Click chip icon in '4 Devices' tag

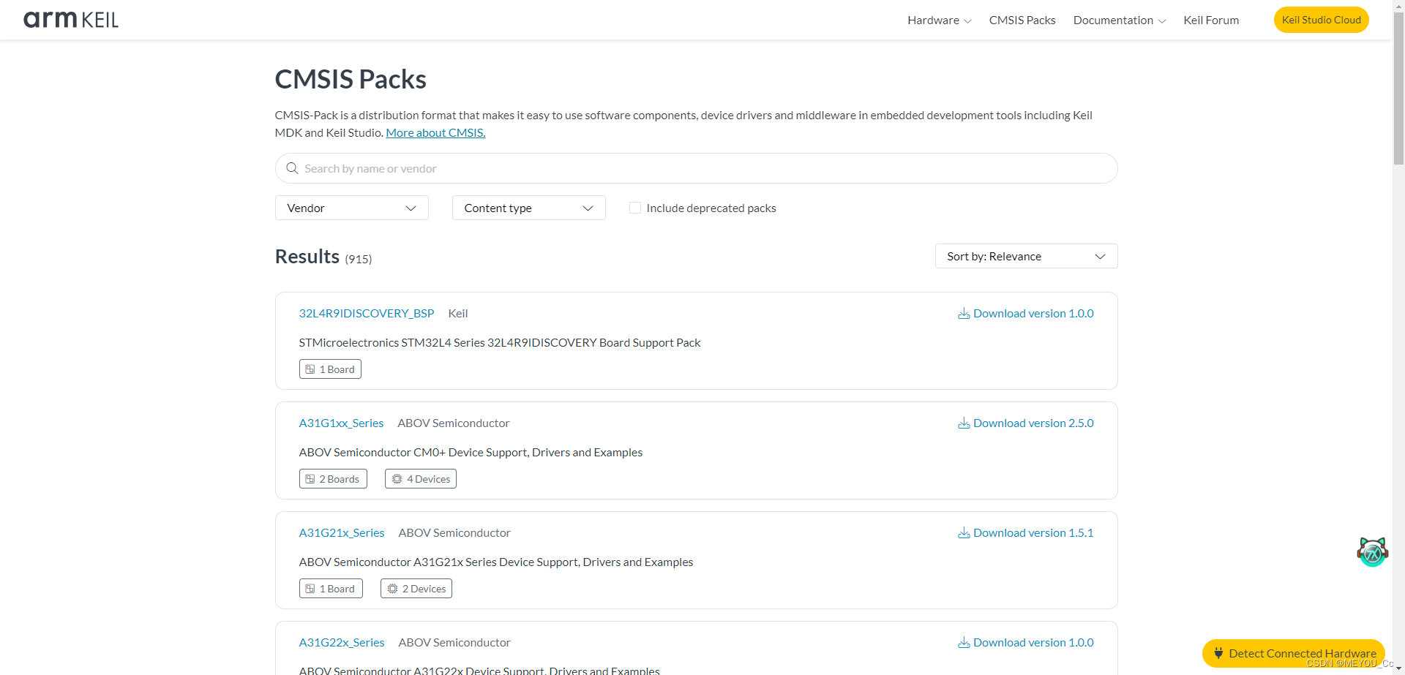click(397, 479)
